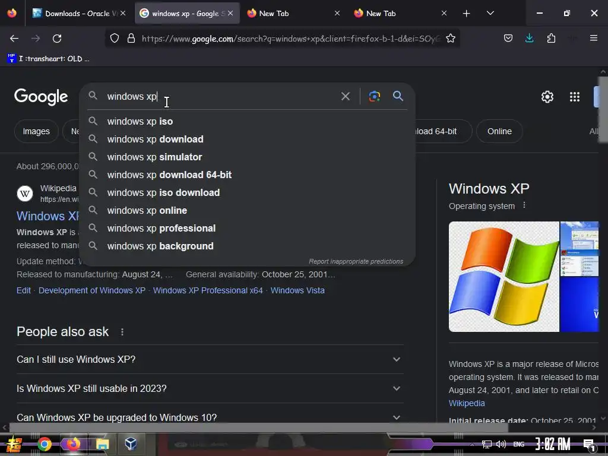Choose suggestion windows xp download
The width and height of the screenshot is (608, 456).
[248, 139]
